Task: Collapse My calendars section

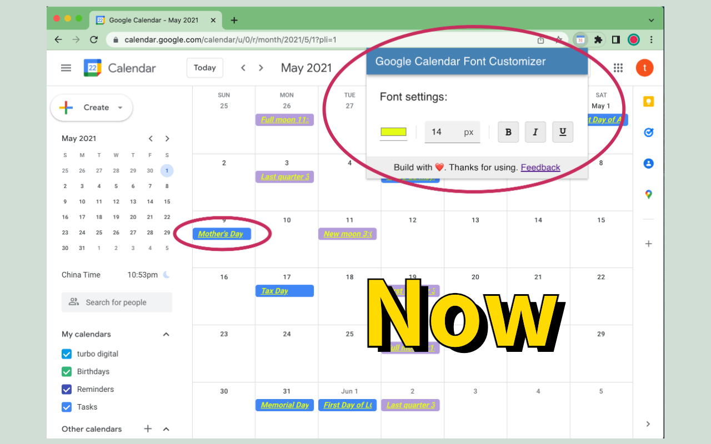Action: 166,334
